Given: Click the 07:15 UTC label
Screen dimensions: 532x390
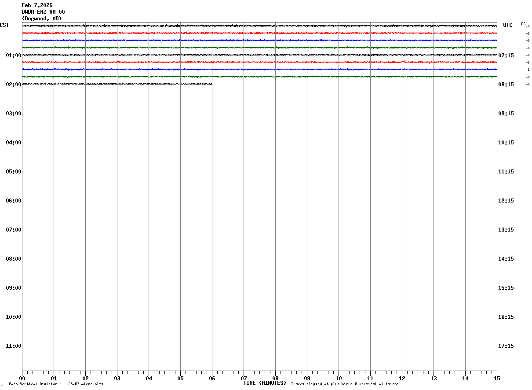Looking at the screenshot, I should (506, 55).
